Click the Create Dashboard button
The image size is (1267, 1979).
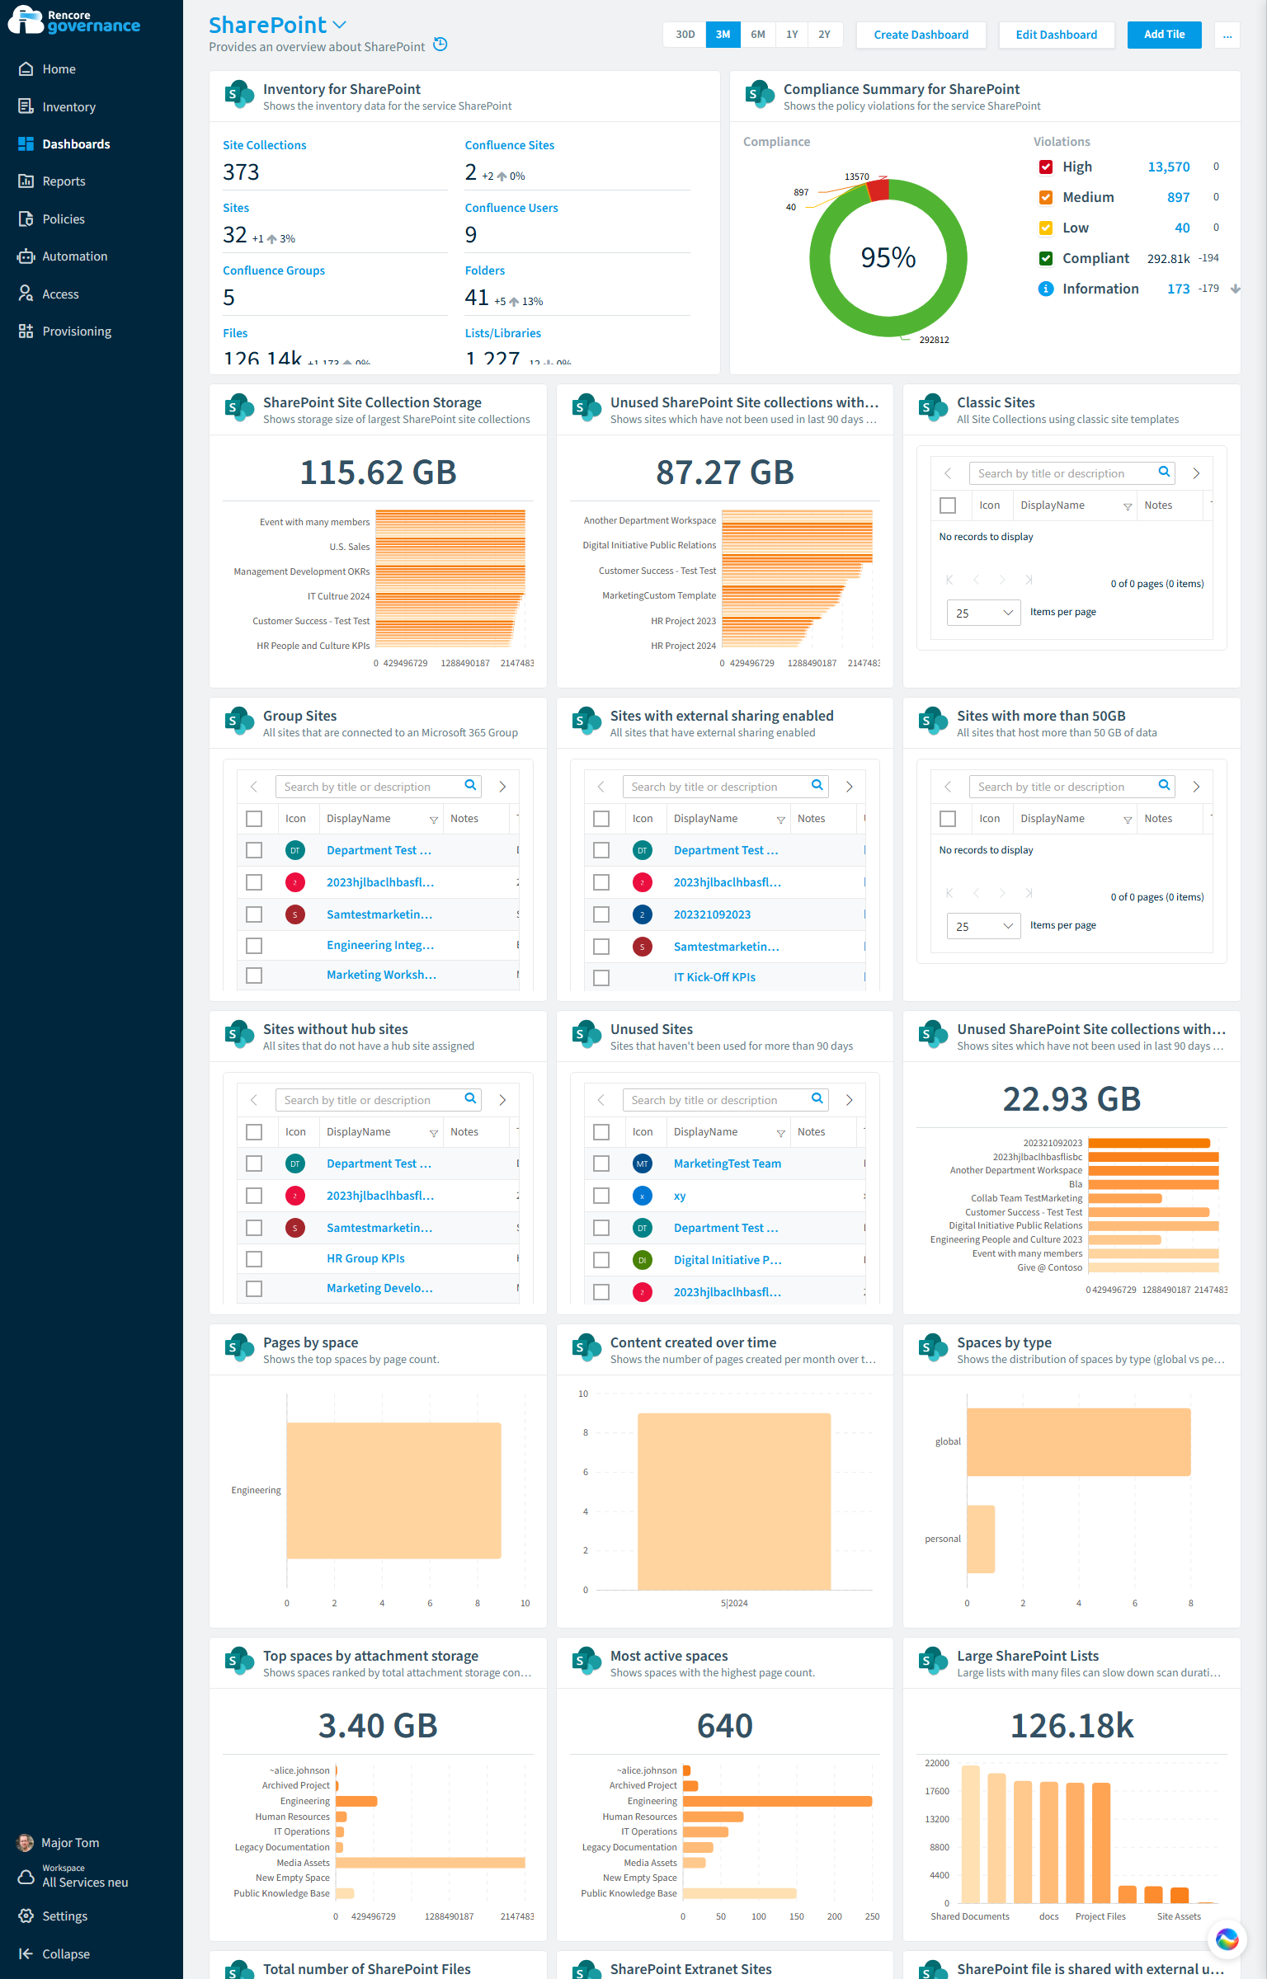click(921, 35)
